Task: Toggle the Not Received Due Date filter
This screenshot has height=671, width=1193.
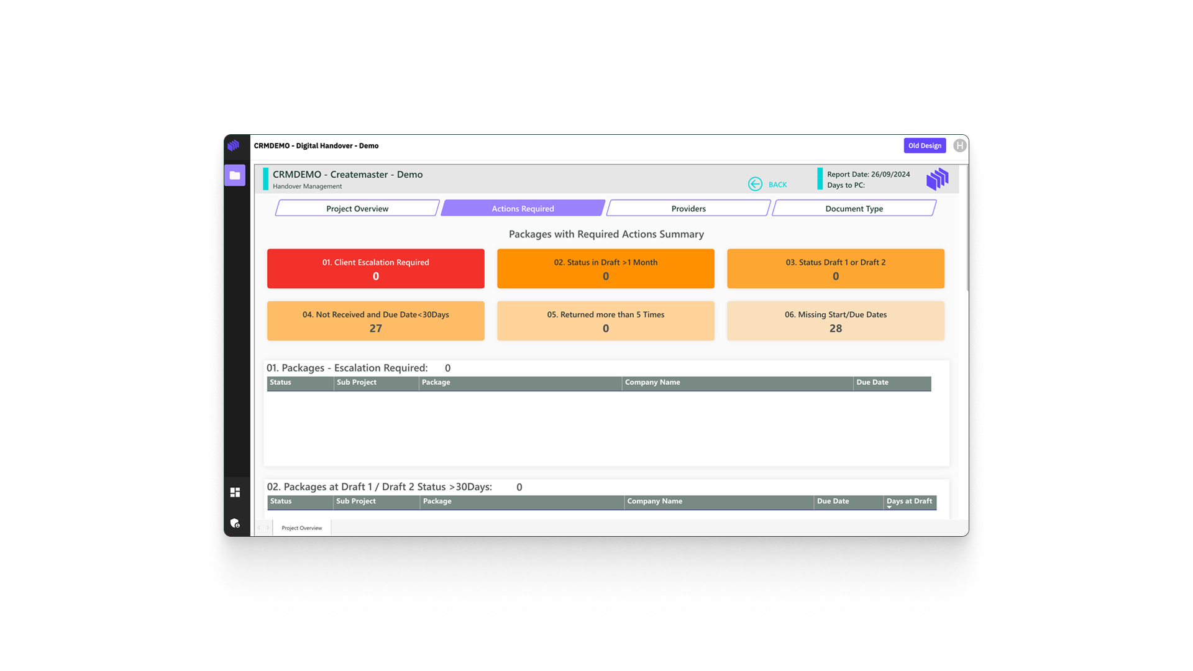Action: [375, 321]
